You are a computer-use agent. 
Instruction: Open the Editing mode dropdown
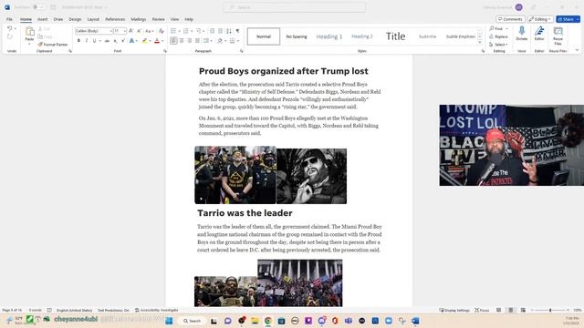click(540, 19)
